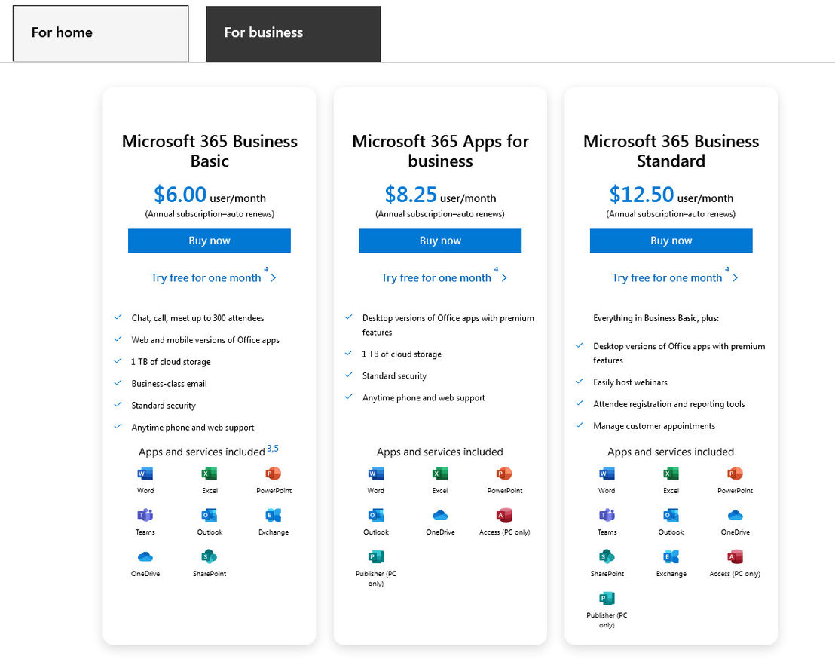Click the $8.25 price text
Image resolution: width=835 pixels, height=659 pixels.
click(411, 195)
